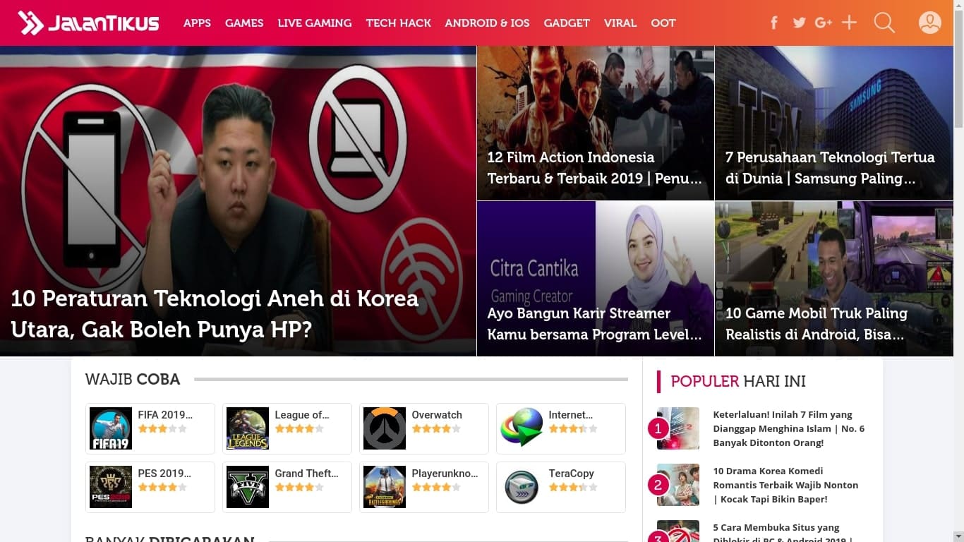
Task: Click thumbnail of popular article number 1
Action: [678, 428]
